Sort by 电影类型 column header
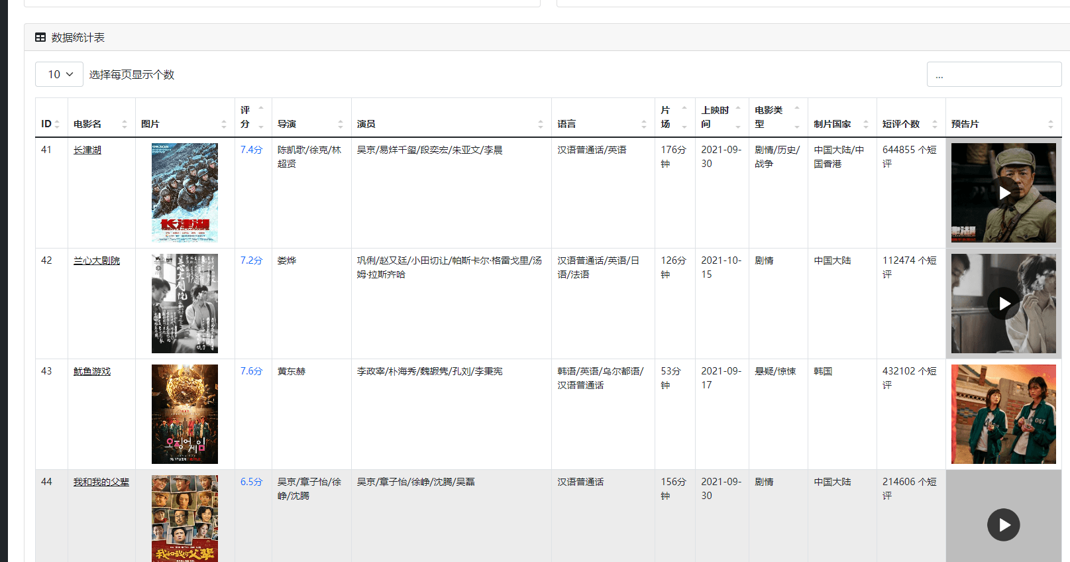The height and width of the screenshot is (562, 1070). point(778,118)
